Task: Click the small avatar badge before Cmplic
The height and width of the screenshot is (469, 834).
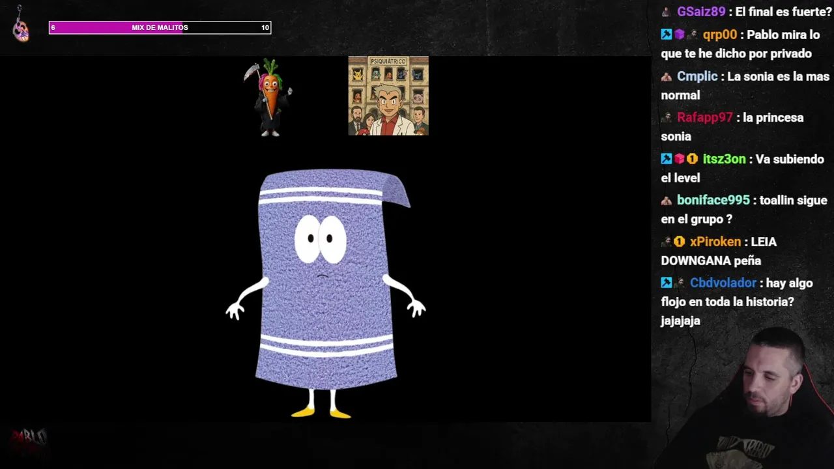Action: click(666, 76)
